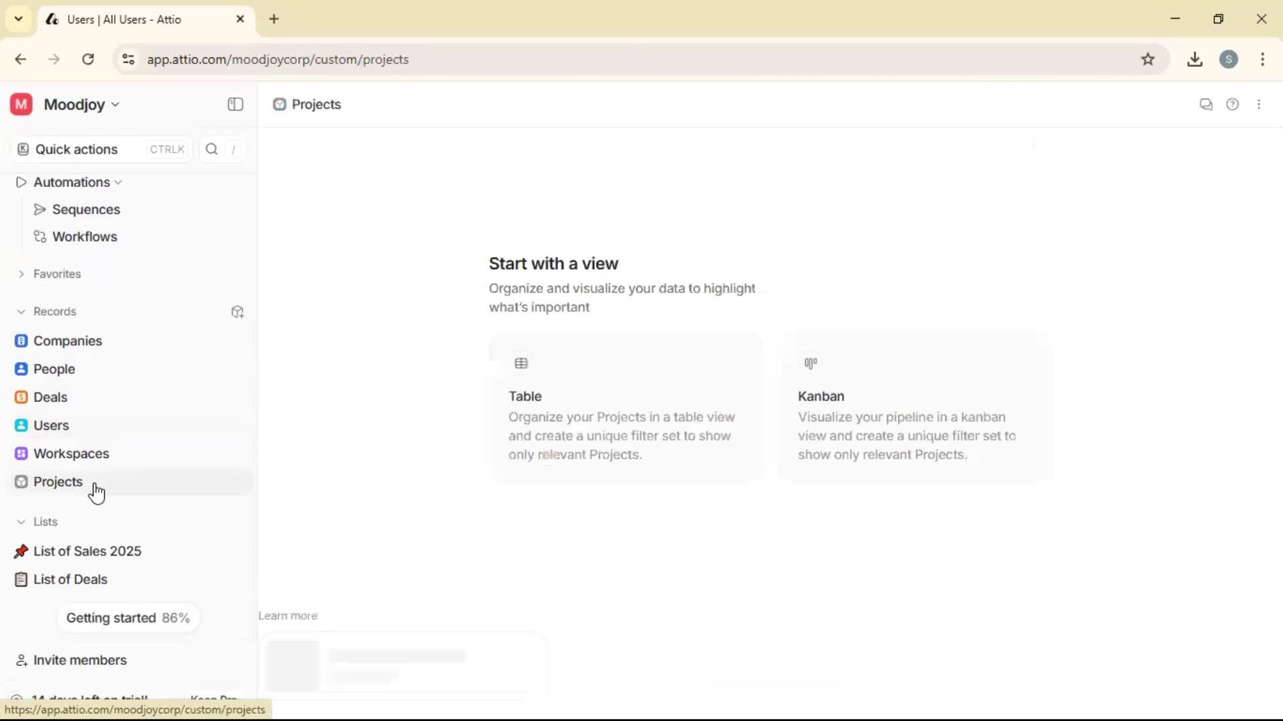Open the People record list
This screenshot has height=721, width=1283.
pyautogui.click(x=53, y=369)
